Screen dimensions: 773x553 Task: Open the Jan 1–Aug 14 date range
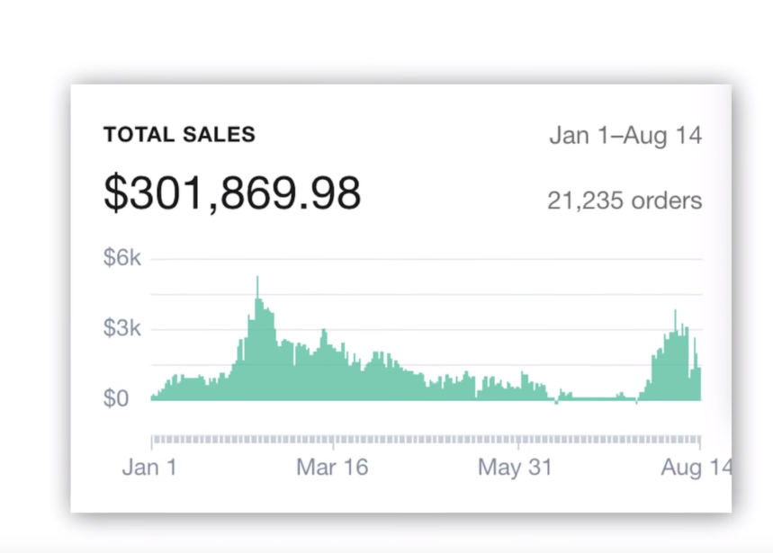point(625,136)
